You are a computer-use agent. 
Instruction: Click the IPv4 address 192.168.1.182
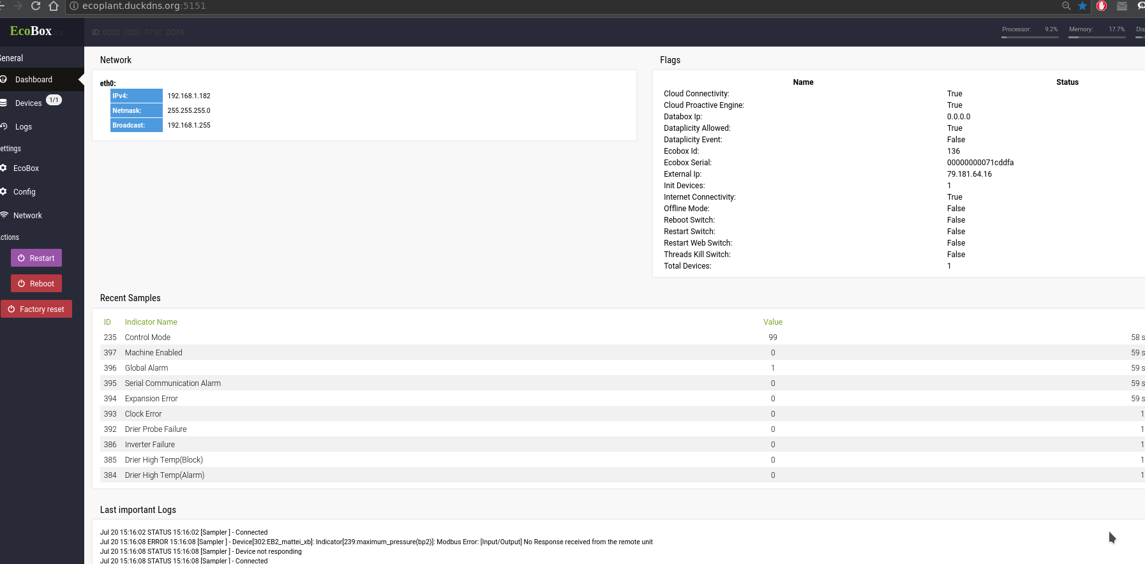tap(189, 96)
